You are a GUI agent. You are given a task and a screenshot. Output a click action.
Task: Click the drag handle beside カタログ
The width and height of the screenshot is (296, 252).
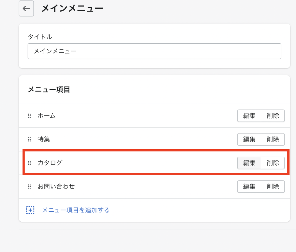click(x=29, y=163)
